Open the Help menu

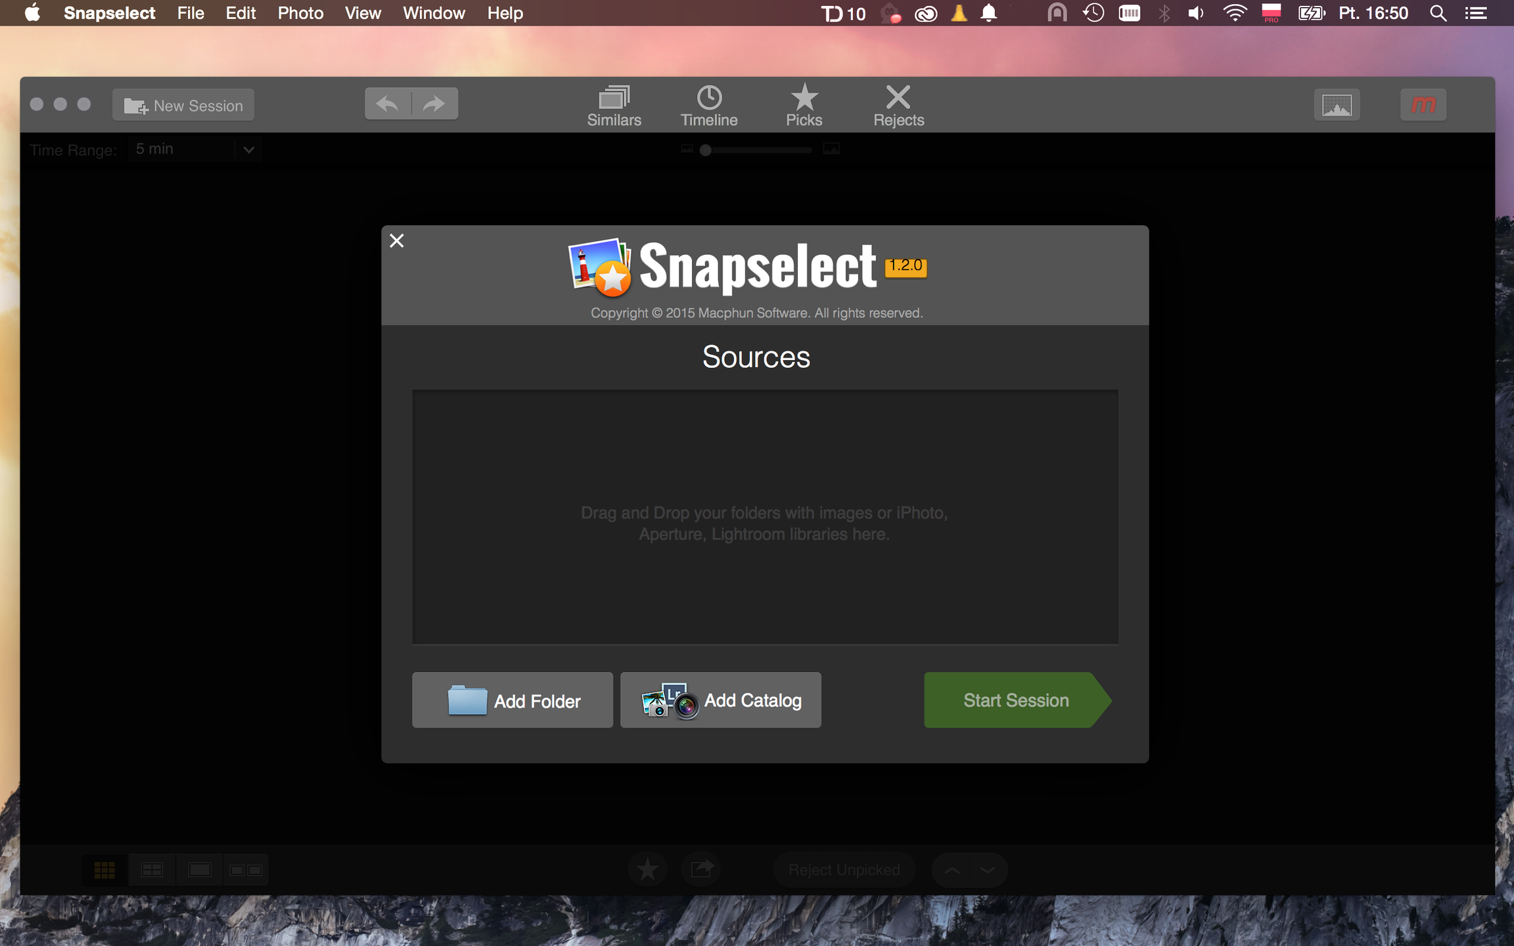pyautogui.click(x=505, y=13)
